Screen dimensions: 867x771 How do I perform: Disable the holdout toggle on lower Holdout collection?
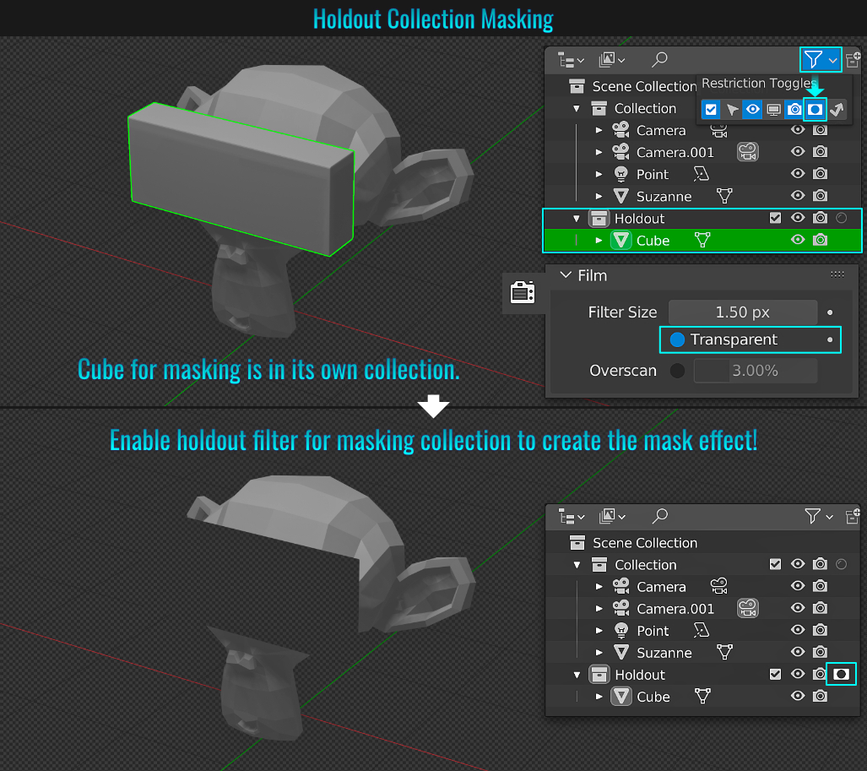coord(841,674)
